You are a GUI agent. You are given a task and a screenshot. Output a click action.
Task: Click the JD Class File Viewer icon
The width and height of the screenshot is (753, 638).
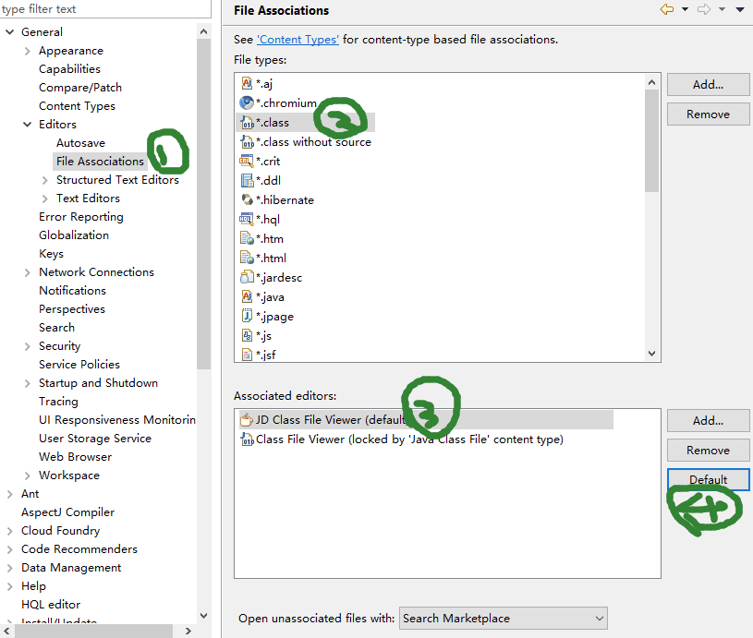point(247,420)
